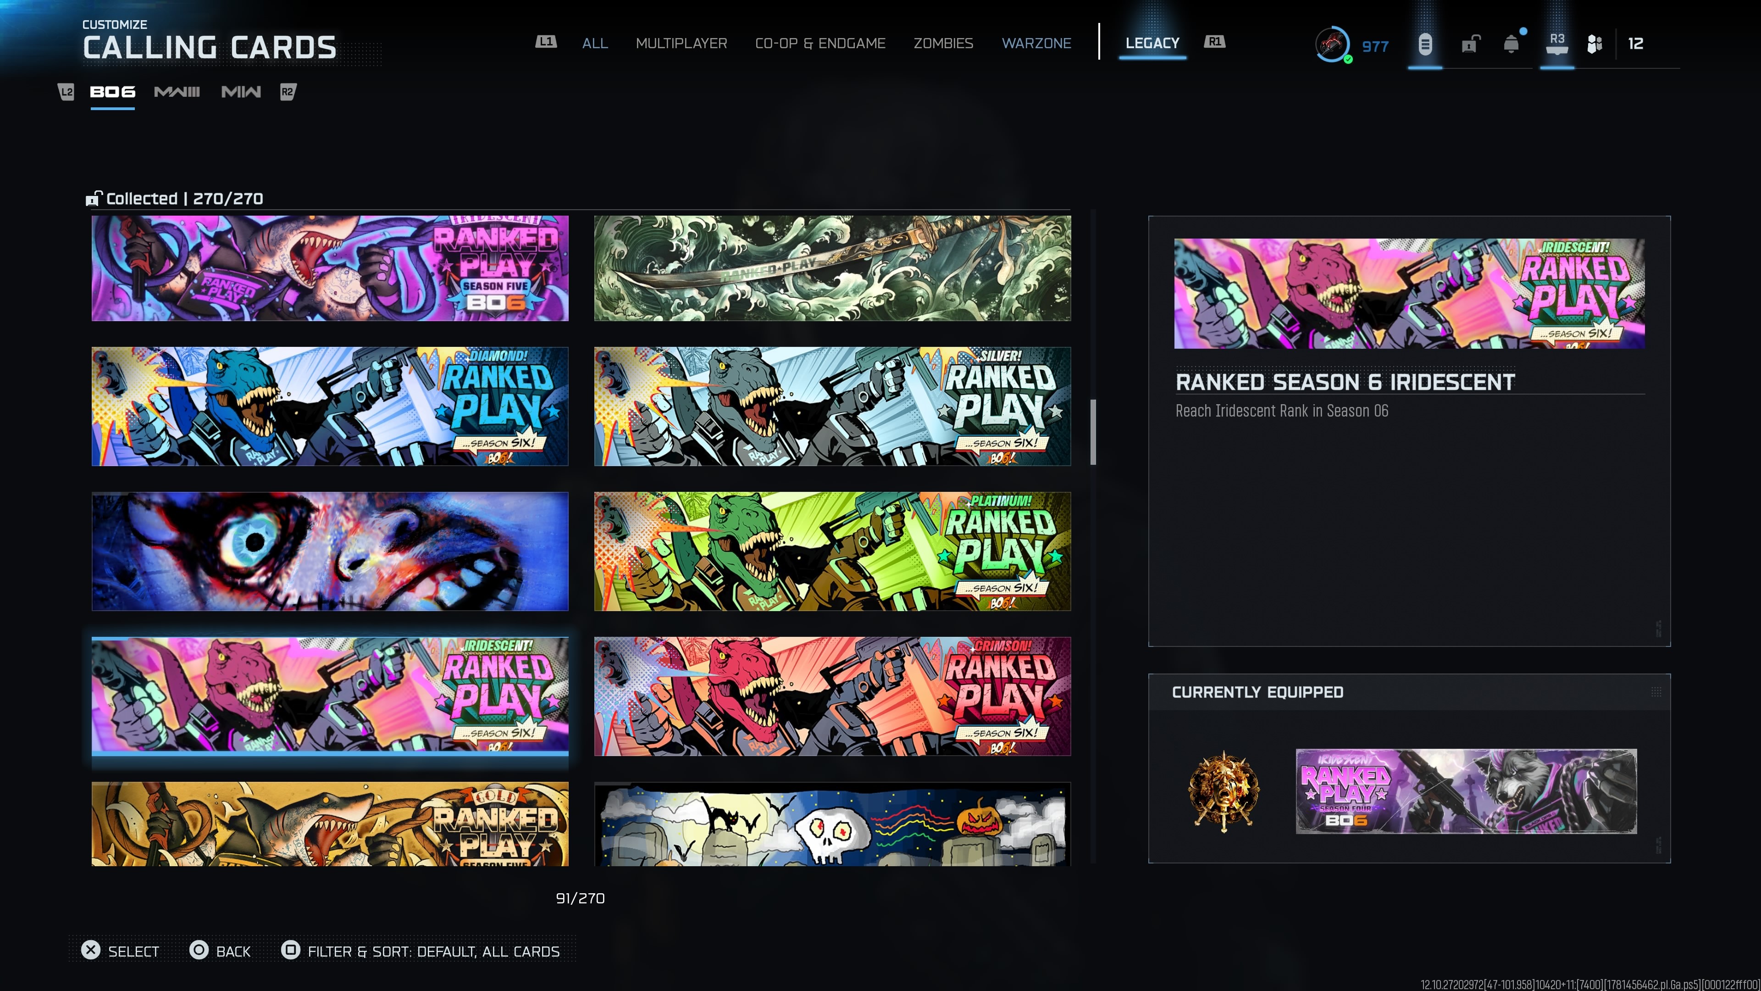Viewport: 1761px width, 991px height.
Task: Open the notifications bell
Action: click(x=1512, y=45)
